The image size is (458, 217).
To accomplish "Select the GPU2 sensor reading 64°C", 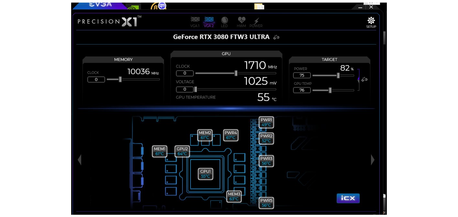I will click(182, 151).
